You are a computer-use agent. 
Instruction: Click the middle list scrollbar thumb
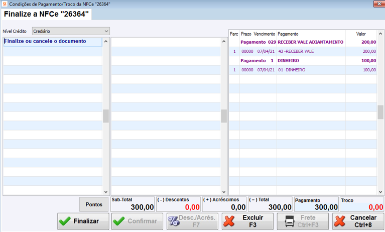coord(224,116)
